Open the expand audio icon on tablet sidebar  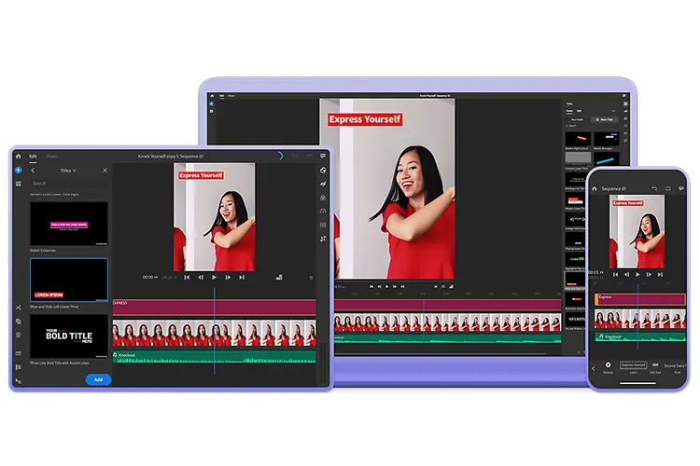[x=19, y=353]
